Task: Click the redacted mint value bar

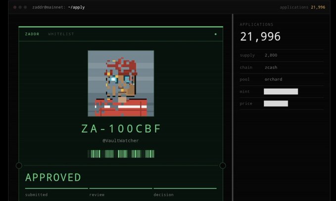Action: coord(281,92)
